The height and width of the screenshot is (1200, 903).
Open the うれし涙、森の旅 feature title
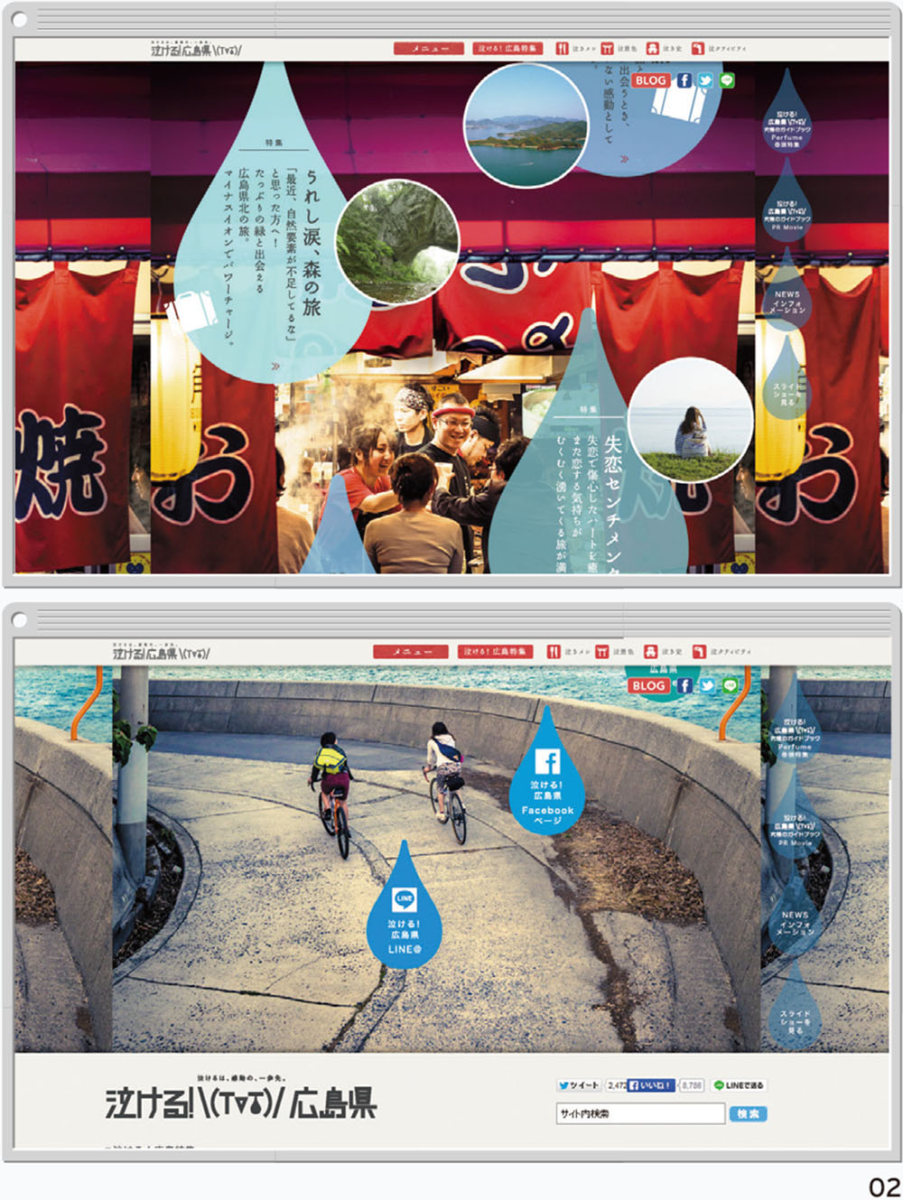312,243
